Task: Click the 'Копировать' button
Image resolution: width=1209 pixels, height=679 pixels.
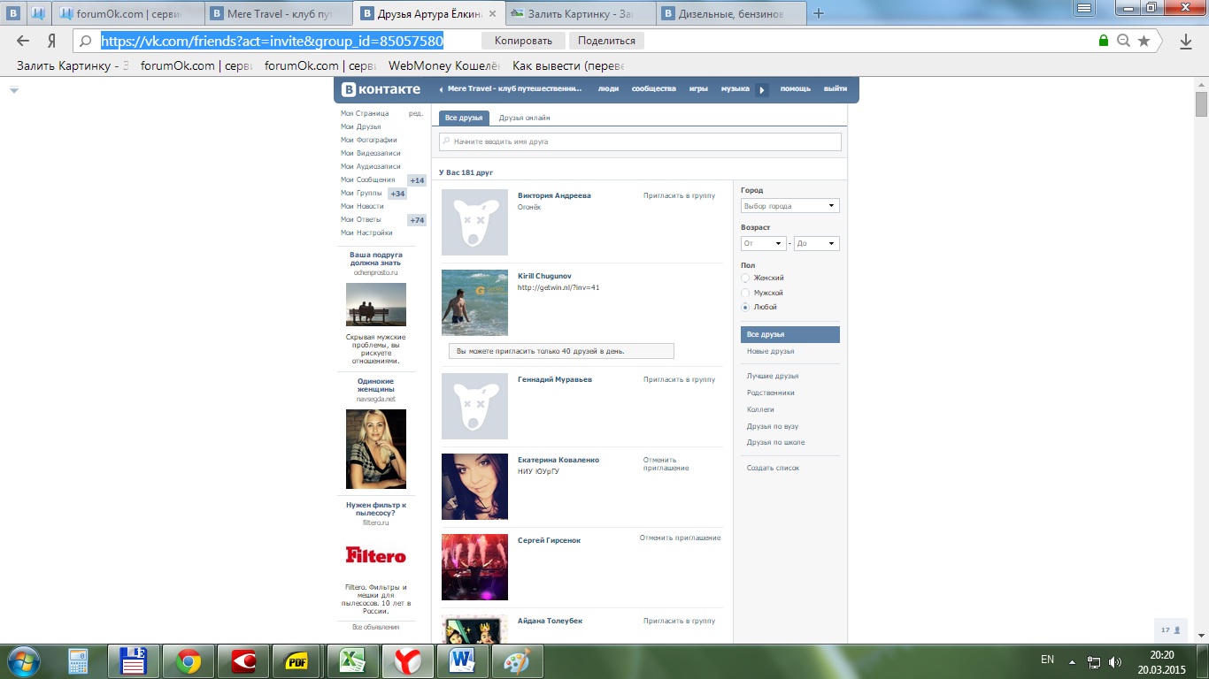Action: click(x=523, y=41)
